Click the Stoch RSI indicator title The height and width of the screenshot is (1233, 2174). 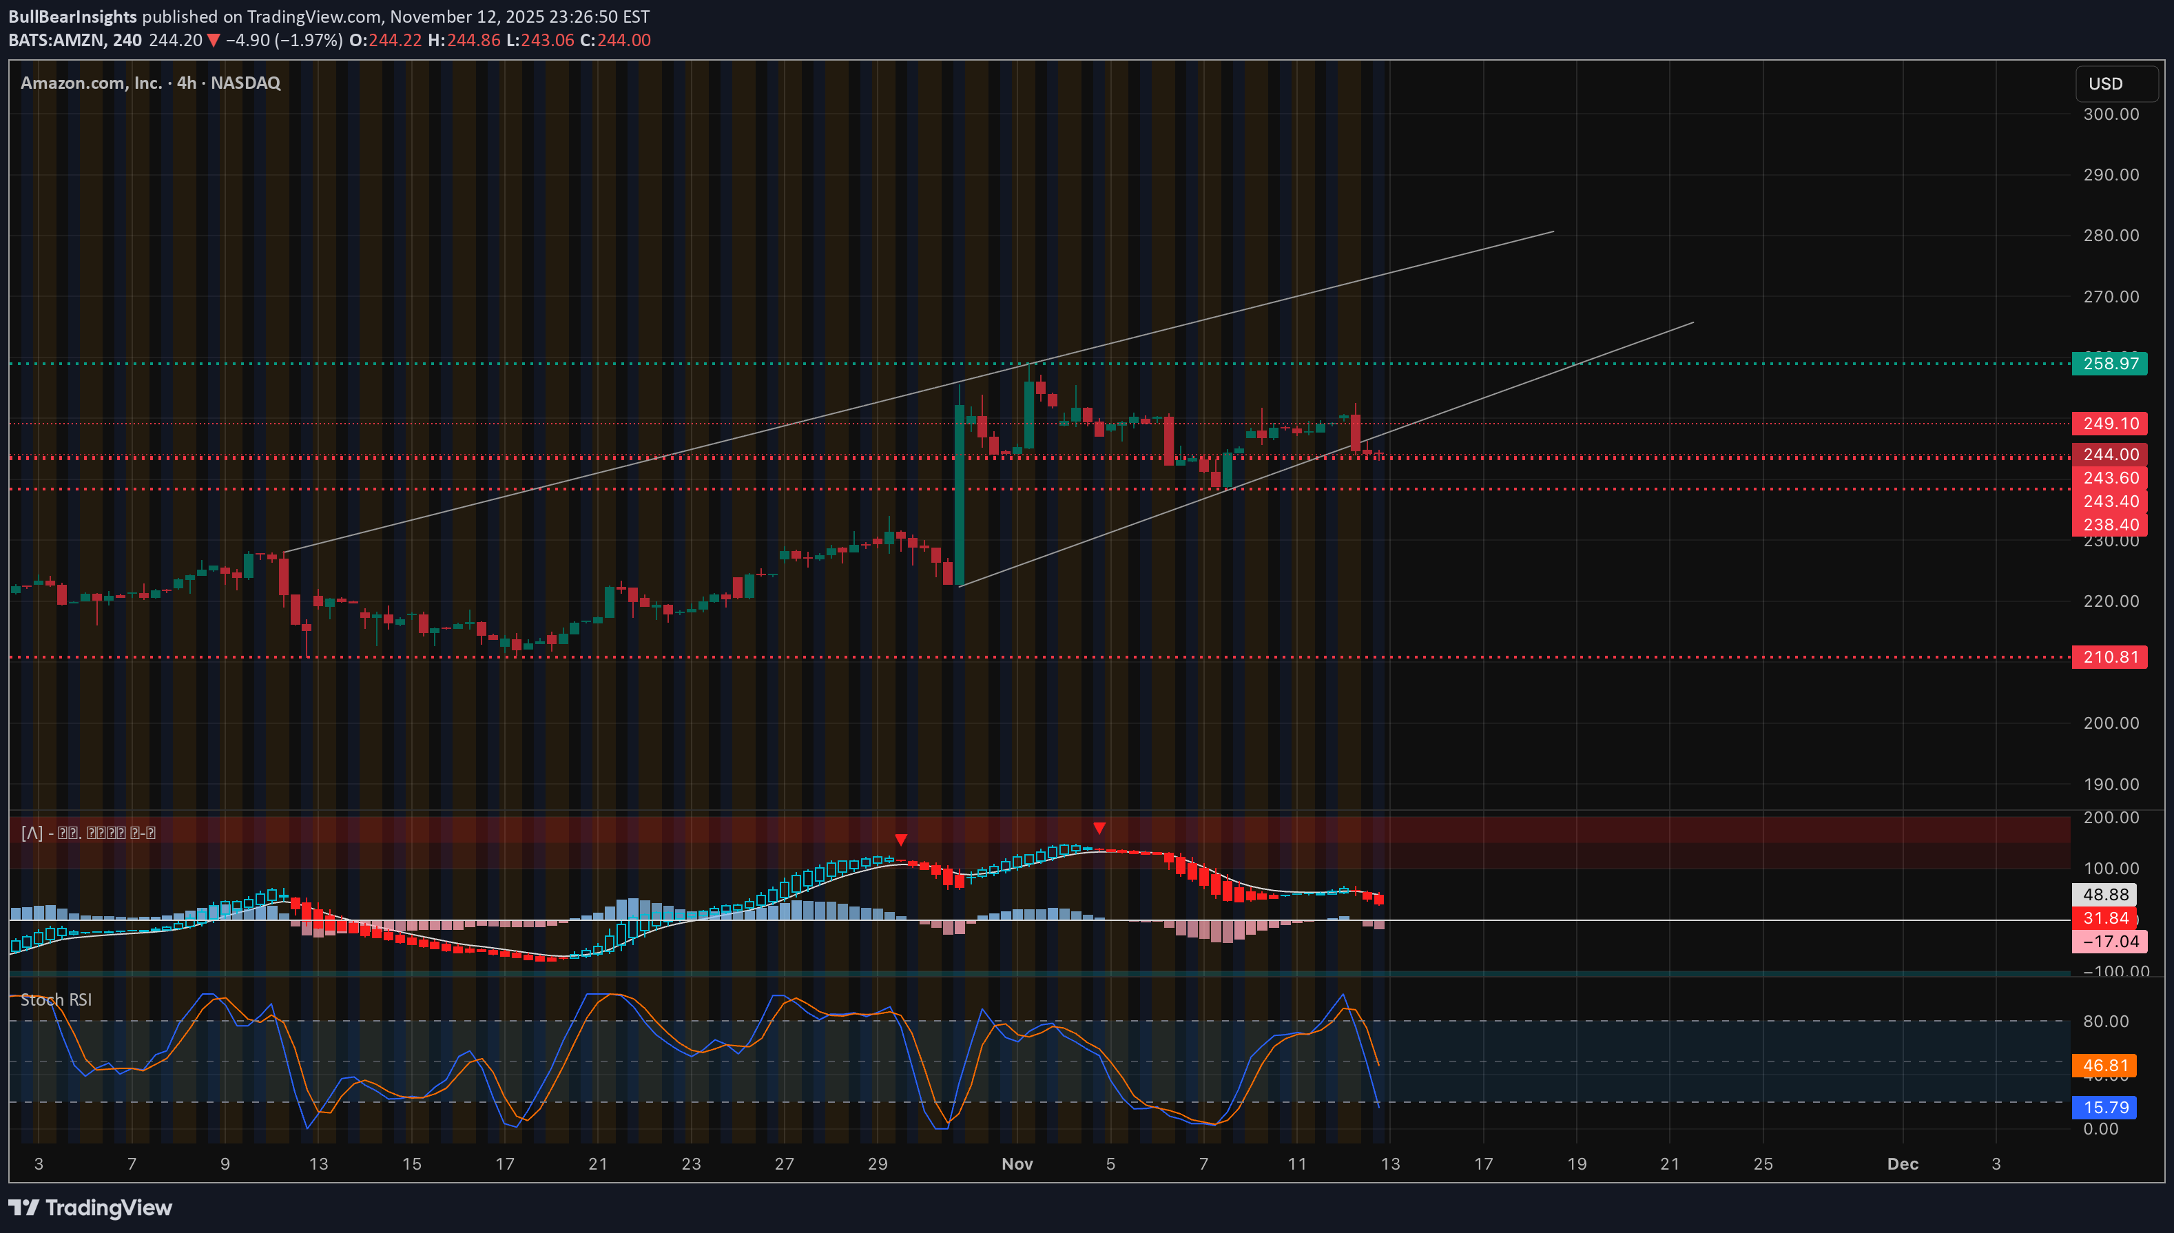pyautogui.click(x=56, y=1000)
